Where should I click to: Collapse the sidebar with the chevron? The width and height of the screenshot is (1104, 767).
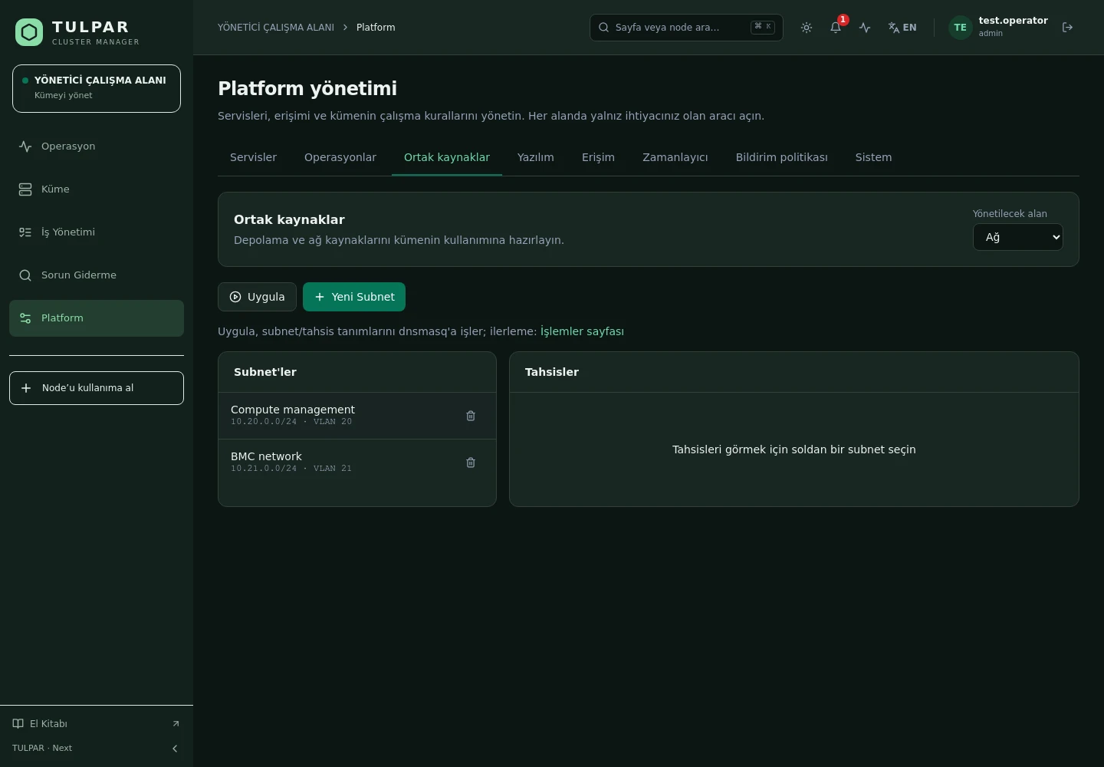pos(175,749)
